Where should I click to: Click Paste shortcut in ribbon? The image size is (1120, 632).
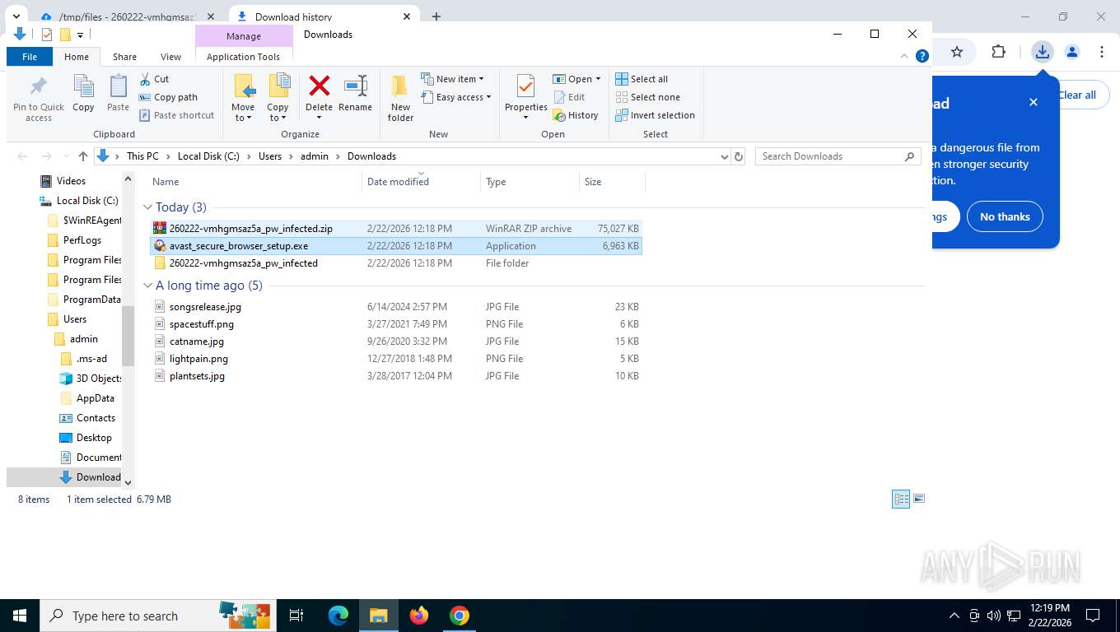tap(177, 115)
